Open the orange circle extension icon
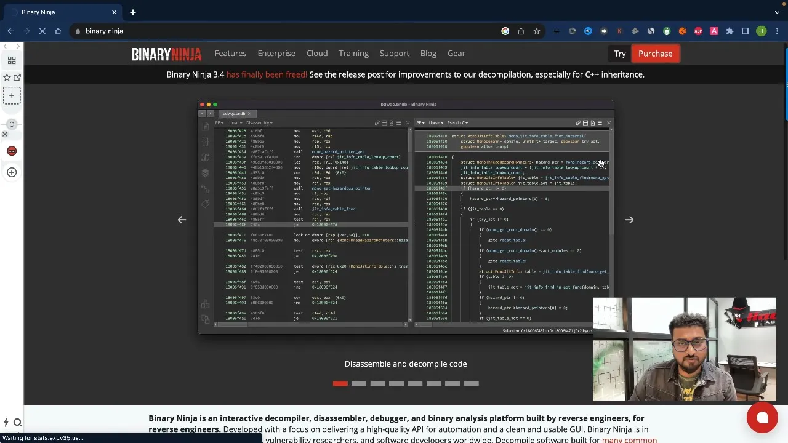788x443 pixels. 682,31
